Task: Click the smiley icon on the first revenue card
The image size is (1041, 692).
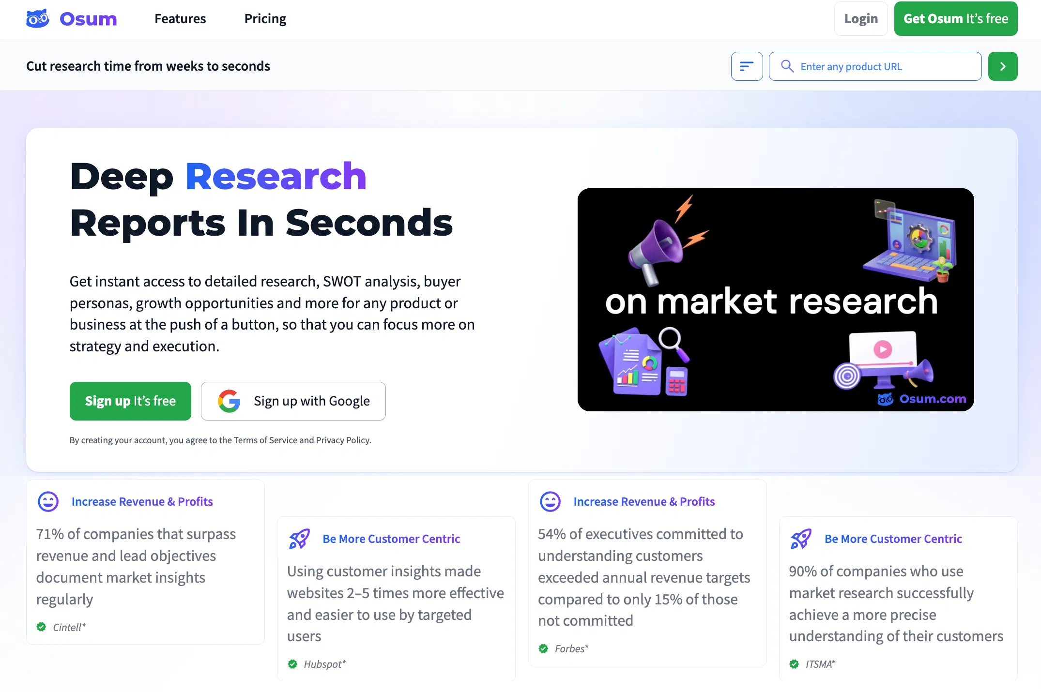Action: (48, 501)
